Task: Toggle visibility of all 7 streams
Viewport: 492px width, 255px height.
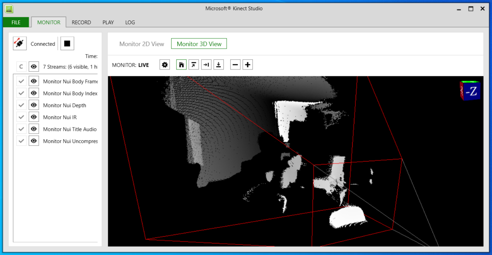Action: (x=34, y=67)
